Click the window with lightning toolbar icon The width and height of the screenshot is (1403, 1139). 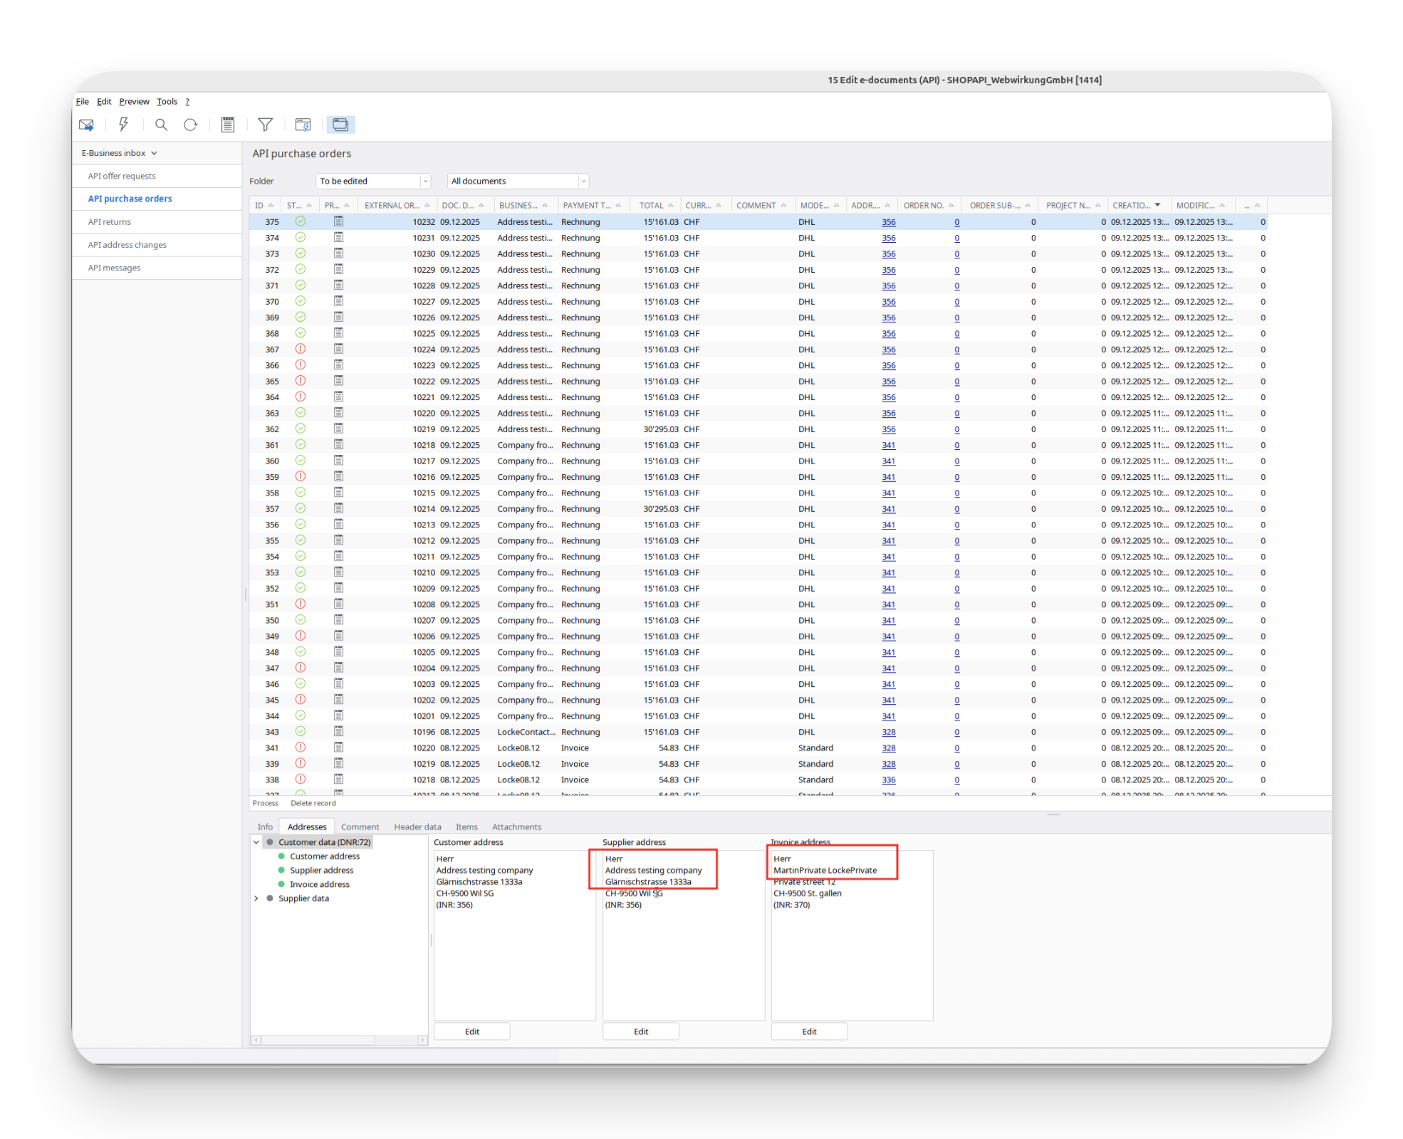pos(303,125)
